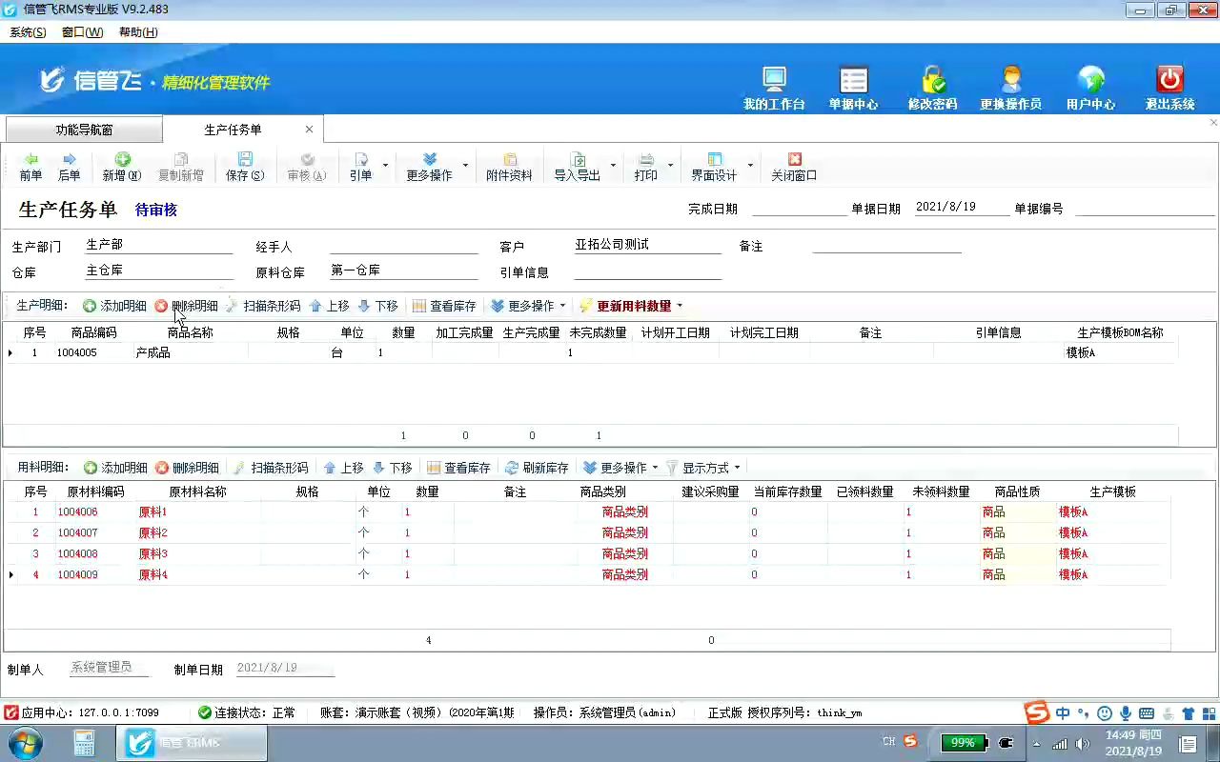Click 下移 in 生产明细 toolbar

point(377,306)
